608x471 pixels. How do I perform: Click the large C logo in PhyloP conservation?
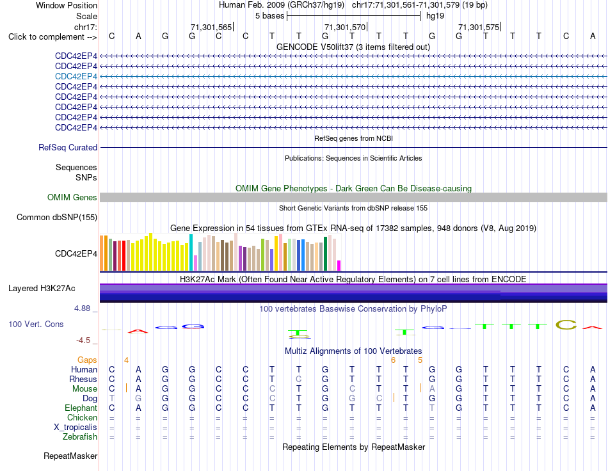point(566,325)
